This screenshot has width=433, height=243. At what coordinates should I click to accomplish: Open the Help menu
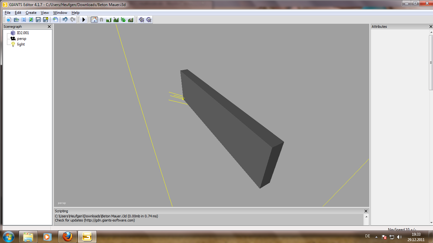click(75, 13)
